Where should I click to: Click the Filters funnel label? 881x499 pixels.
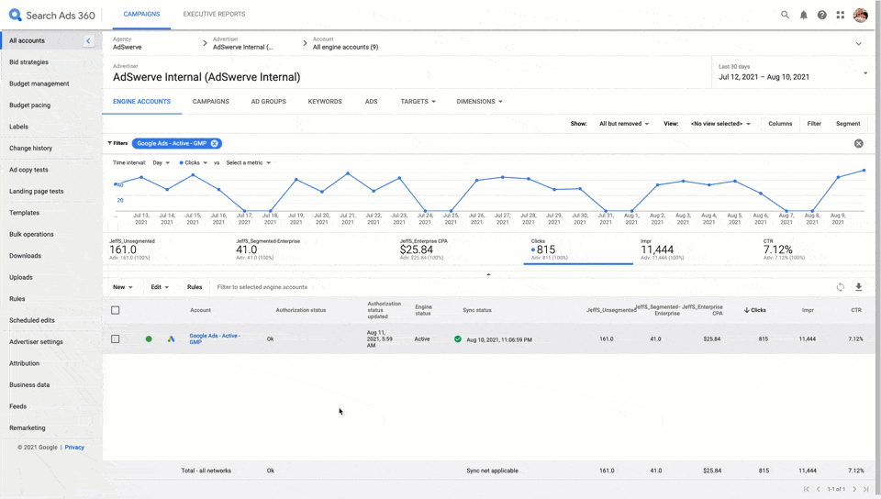[117, 143]
